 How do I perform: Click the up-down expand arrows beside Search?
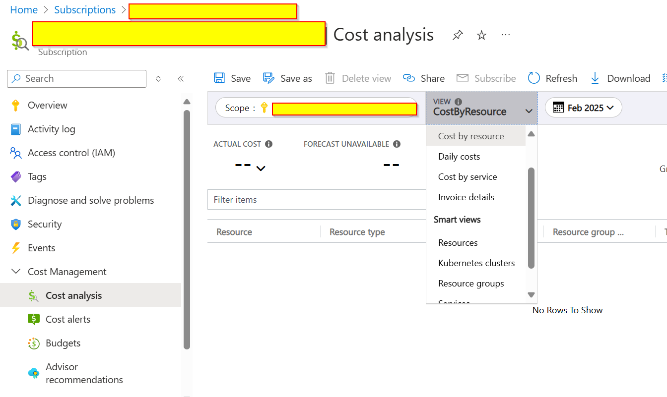tap(158, 79)
